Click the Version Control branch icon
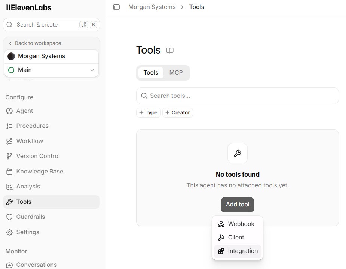 tap(9, 156)
